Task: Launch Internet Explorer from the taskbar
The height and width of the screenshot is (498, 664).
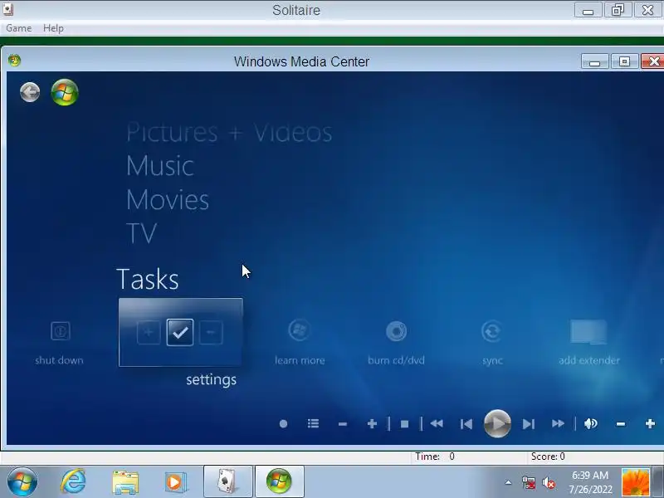Action: (x=73, y=481)
